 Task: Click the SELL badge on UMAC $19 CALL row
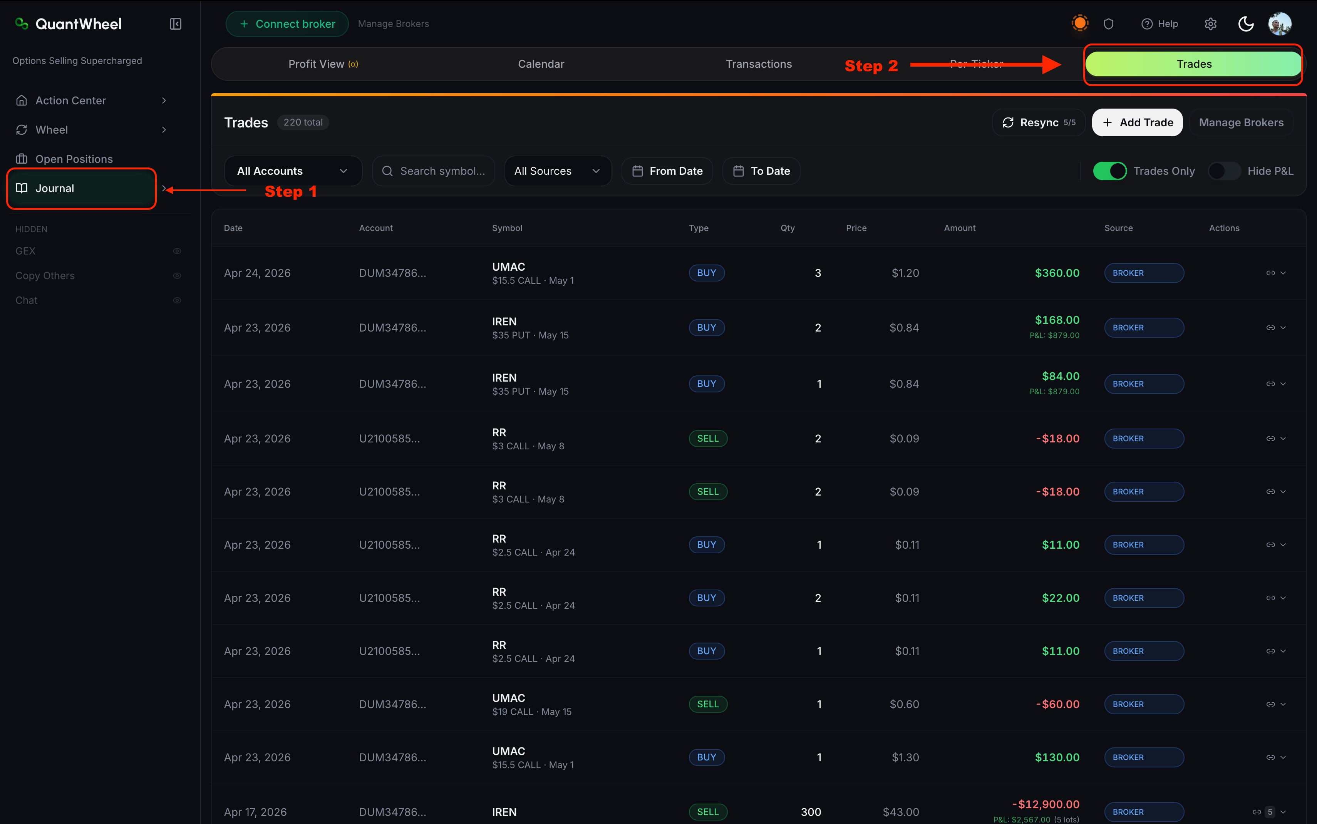[708, 704]
